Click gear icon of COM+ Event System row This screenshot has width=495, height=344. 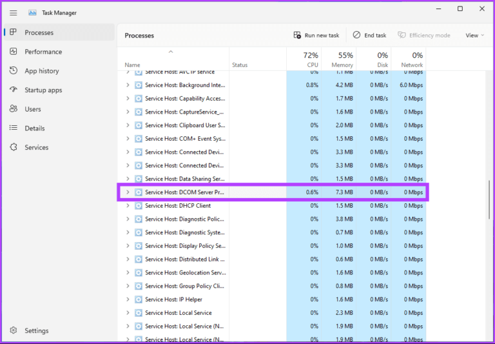point(139,139)
